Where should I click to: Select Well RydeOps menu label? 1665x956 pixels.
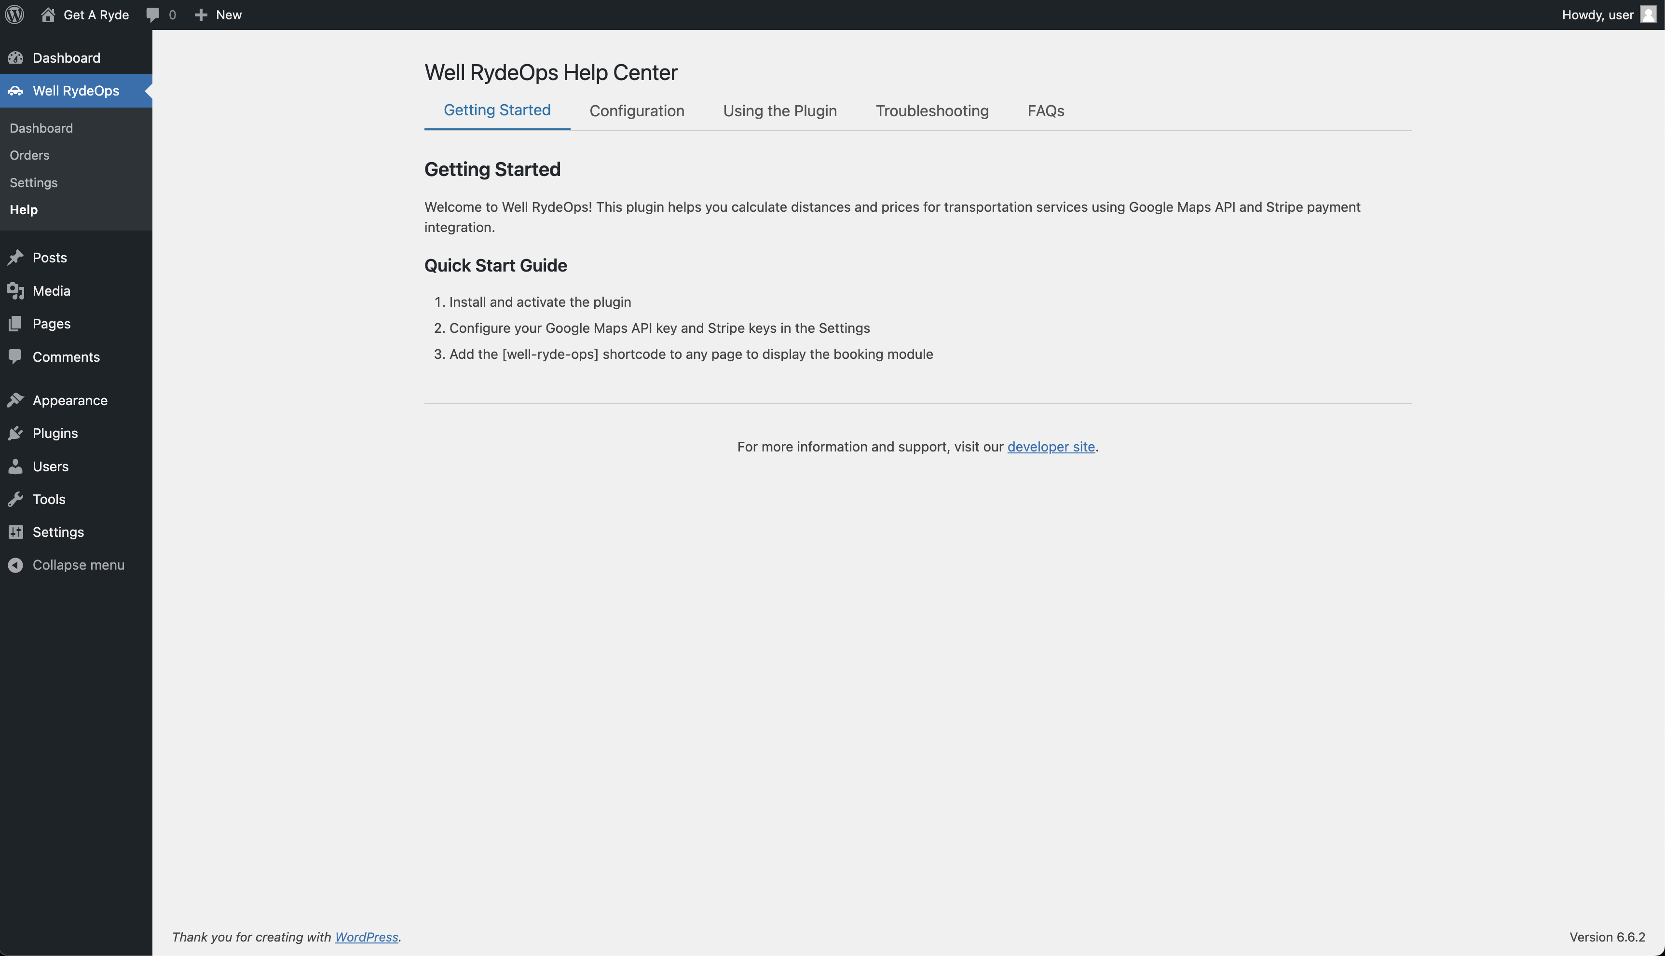click(76, 91)
